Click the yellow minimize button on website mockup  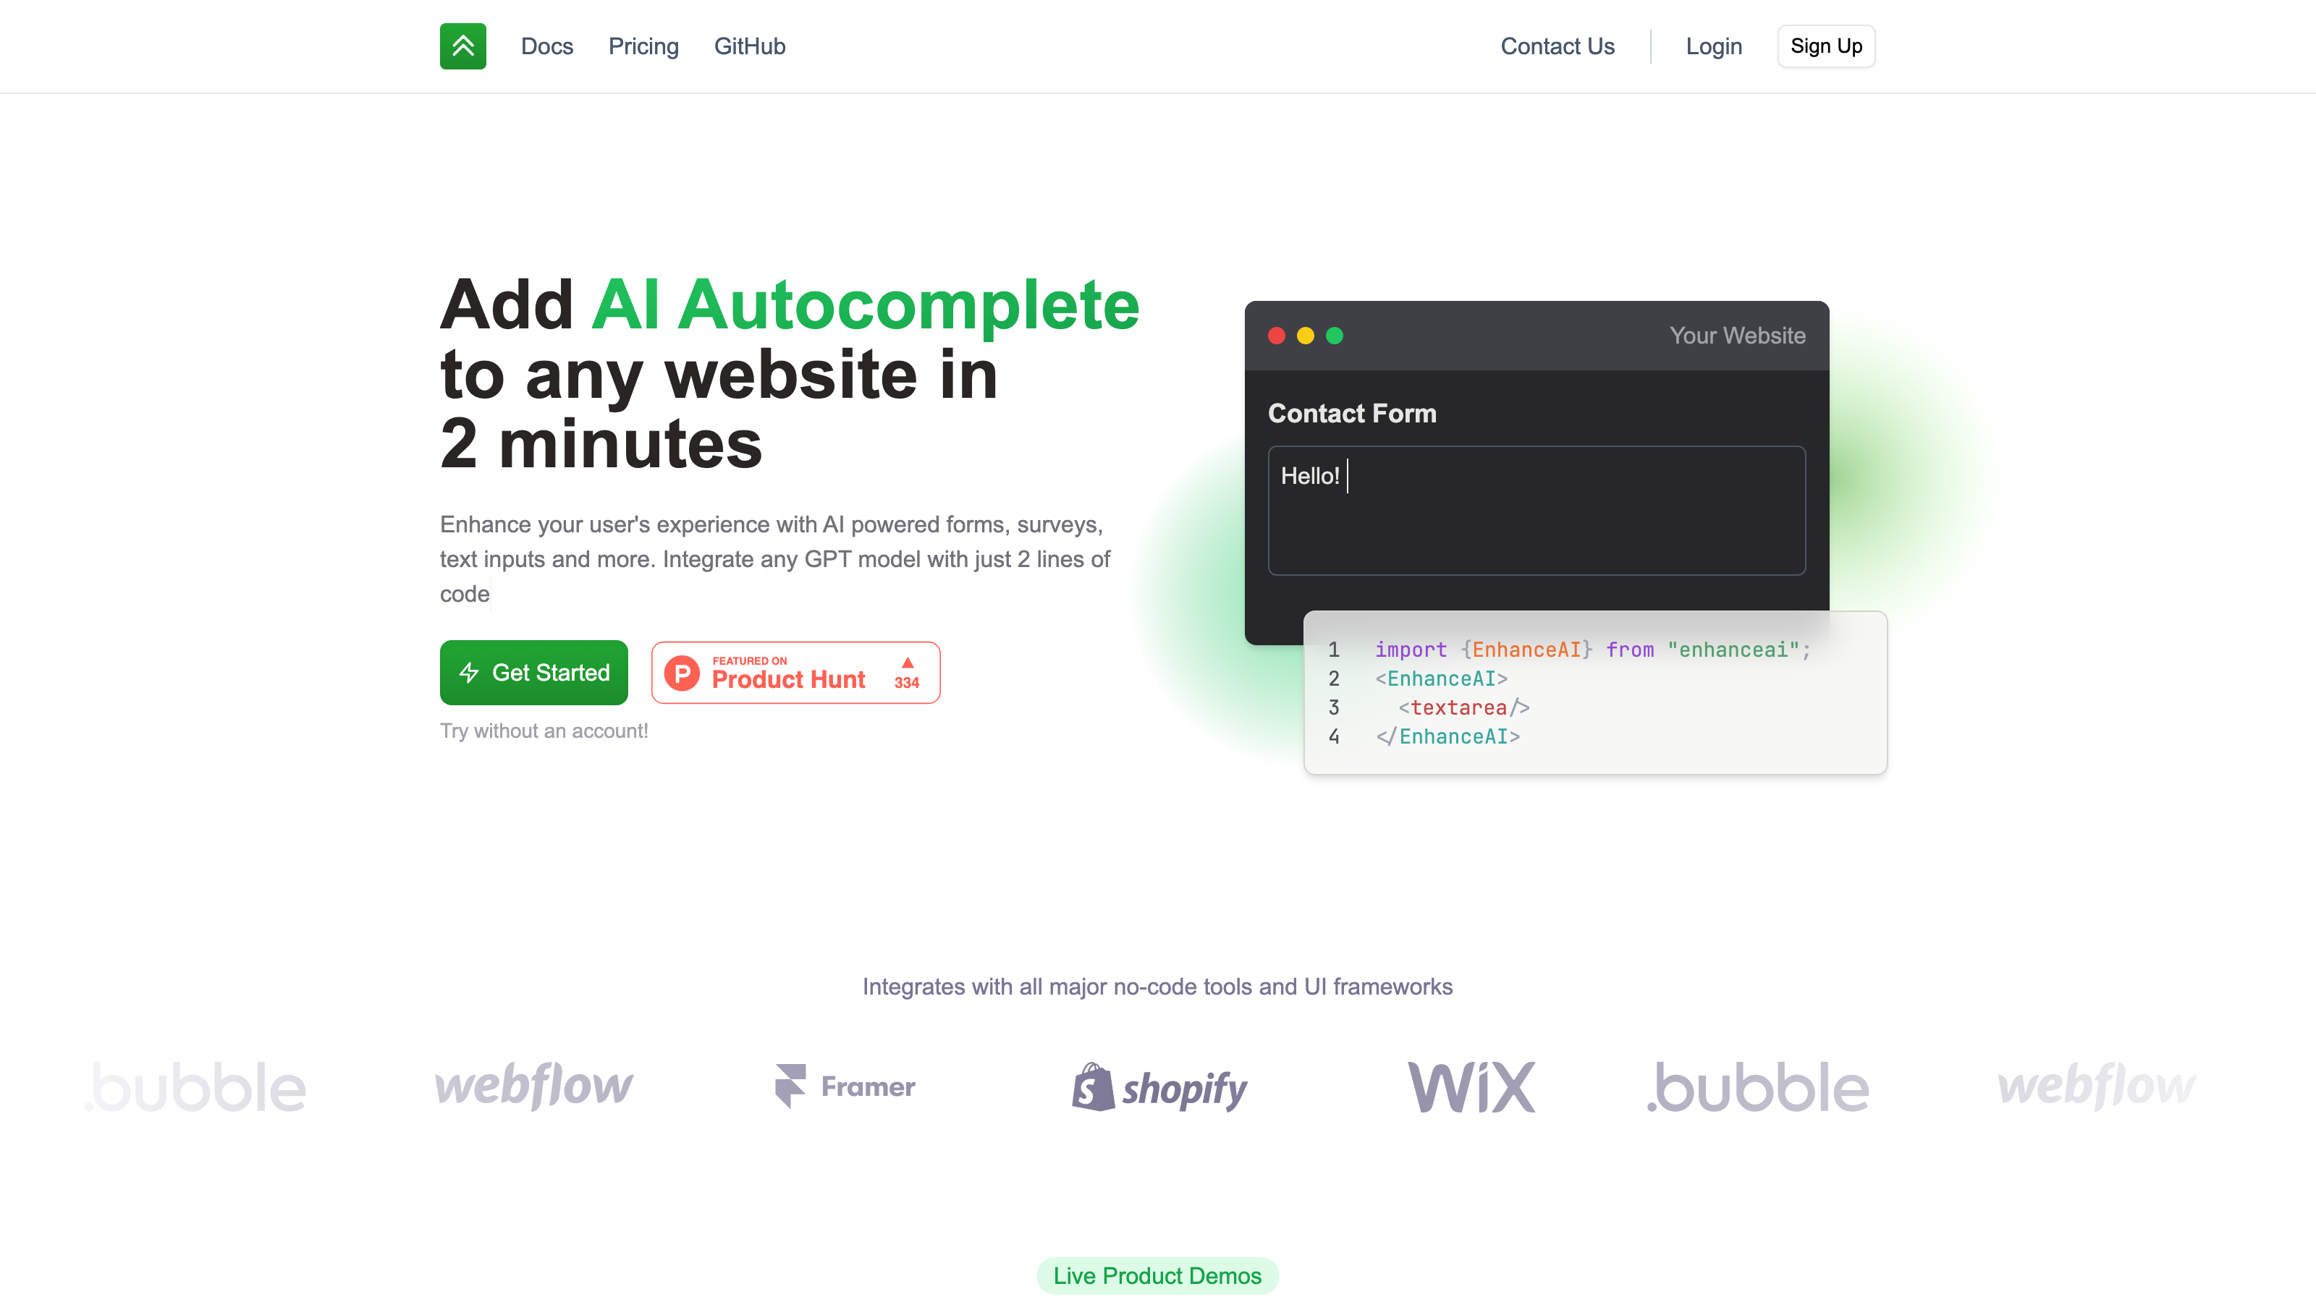1306,336
